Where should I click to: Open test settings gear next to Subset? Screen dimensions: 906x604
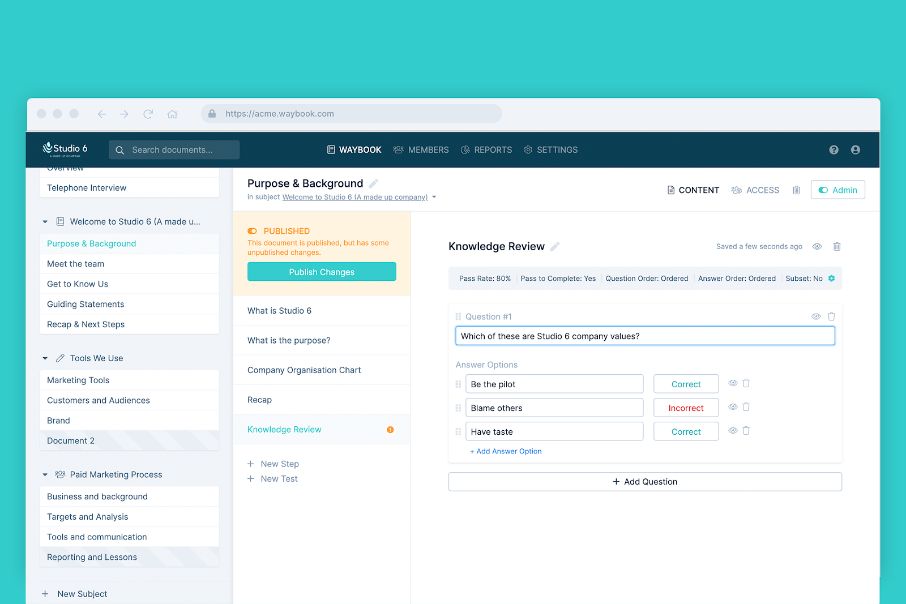[831, 279]
